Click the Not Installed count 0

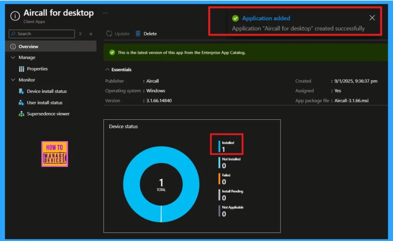[x=224, y=166]
